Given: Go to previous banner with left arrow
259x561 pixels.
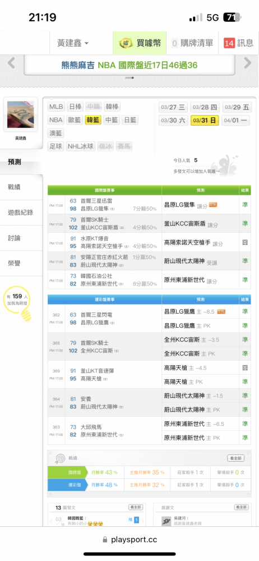Looking at the screenshot, I should (11, 63).
